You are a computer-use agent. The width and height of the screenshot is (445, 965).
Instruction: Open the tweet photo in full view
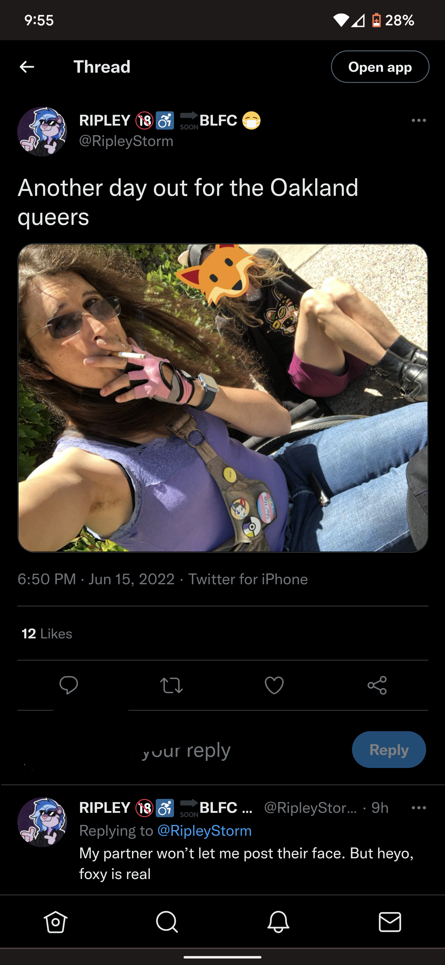tap(223, 398)
